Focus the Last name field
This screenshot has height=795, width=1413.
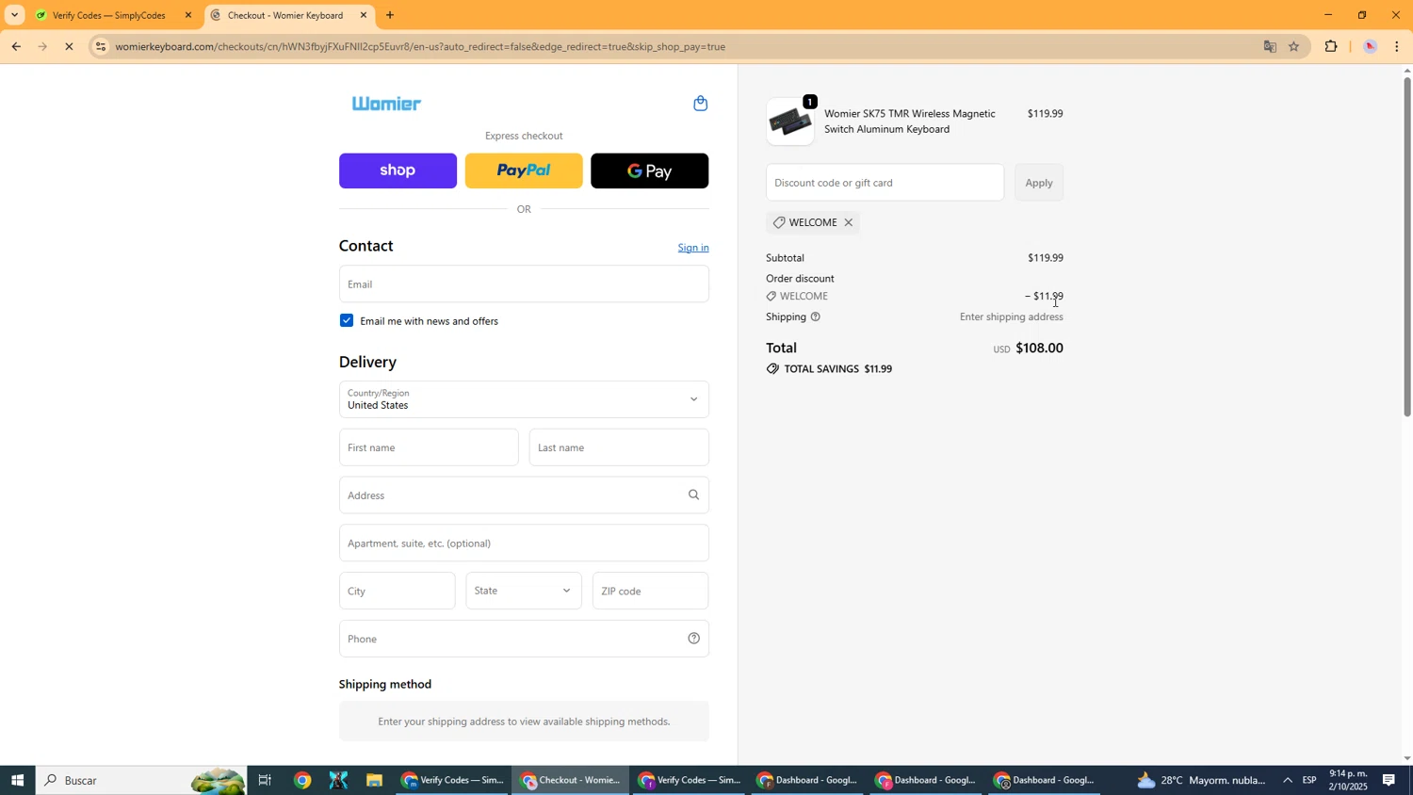tap(619, 447)
